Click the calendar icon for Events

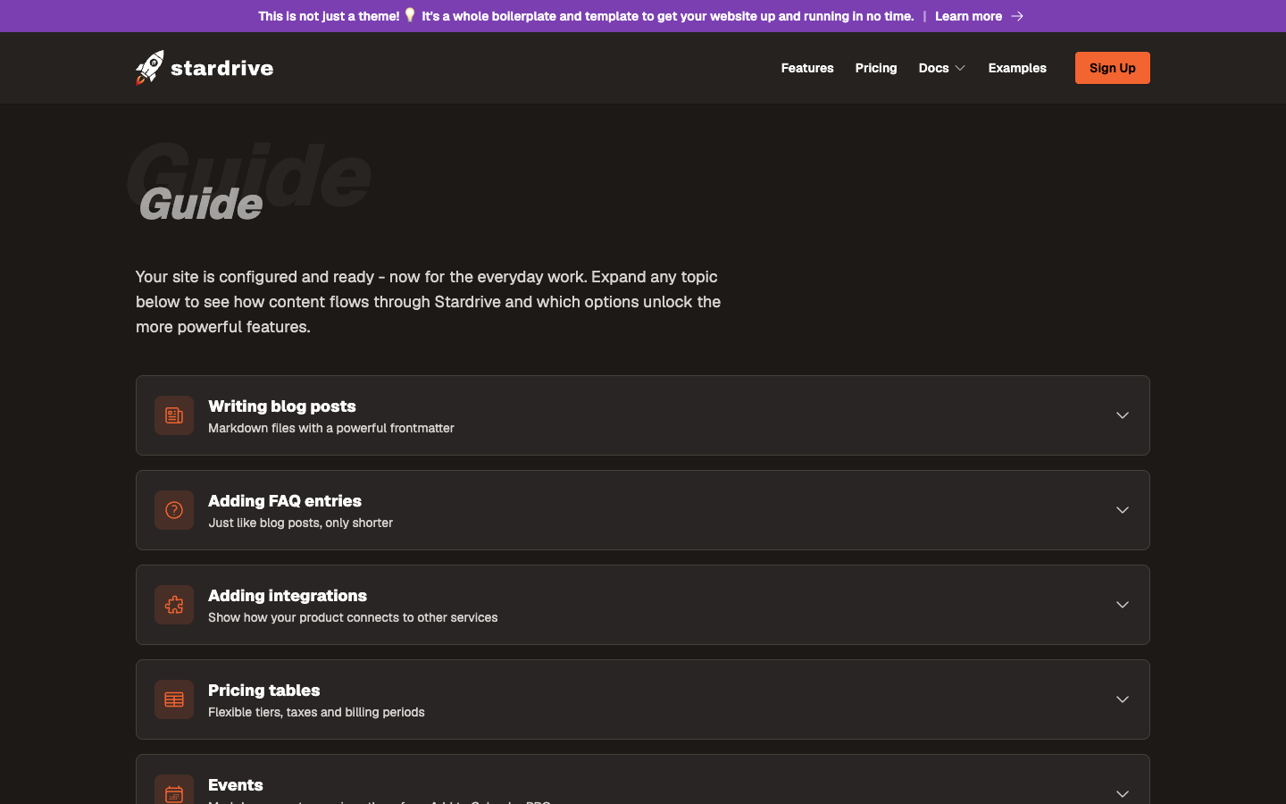174,791
